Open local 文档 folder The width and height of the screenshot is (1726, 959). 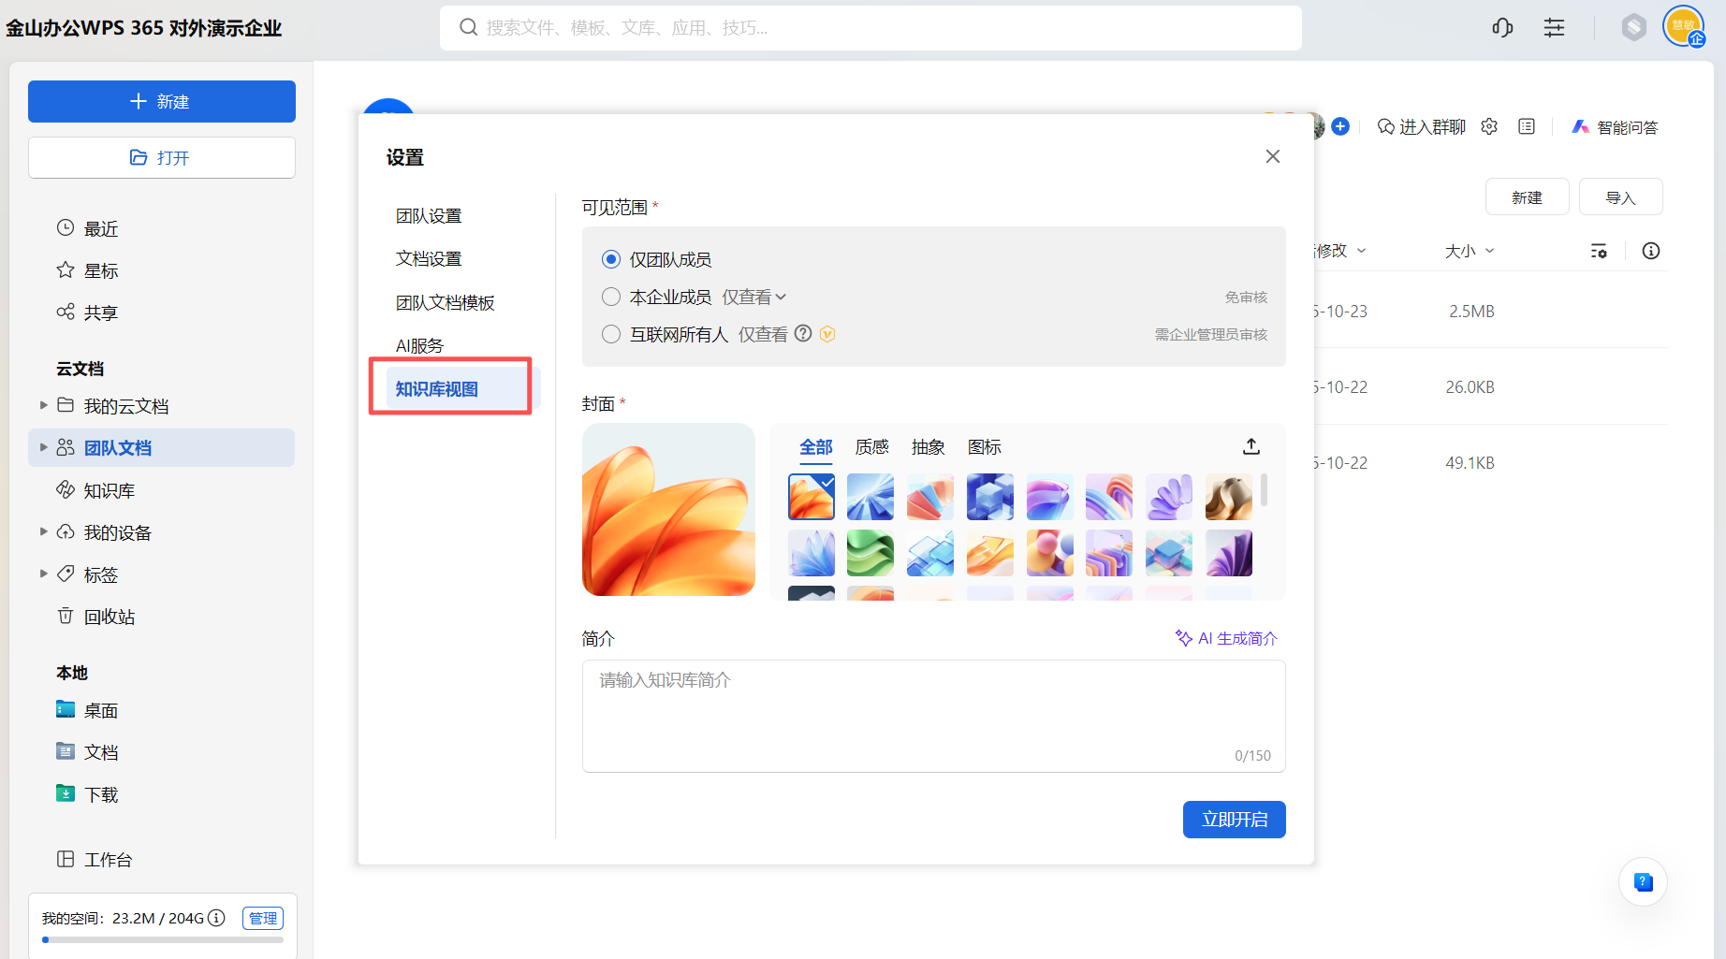pos(87,752)
